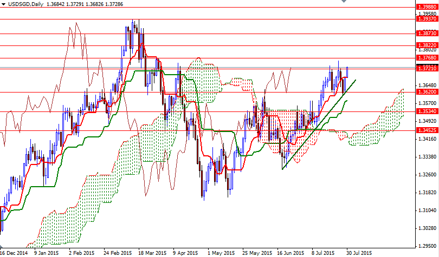Click the 25 May 2015 date label
The width and height of the screenshot is (439, 257).
point(257,253)
